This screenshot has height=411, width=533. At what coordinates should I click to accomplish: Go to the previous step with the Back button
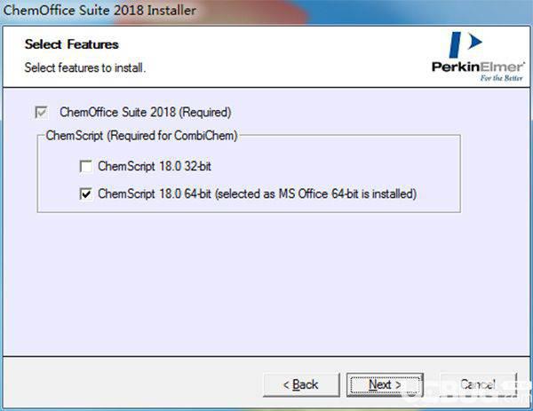tap(301, 385)
